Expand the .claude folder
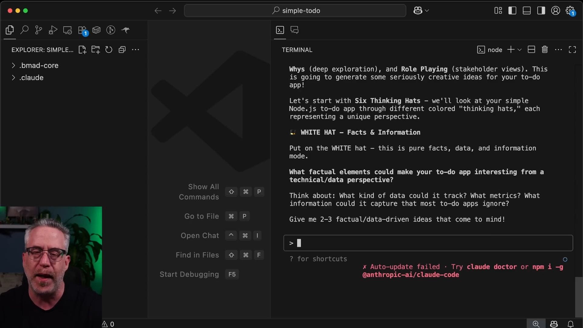The width and height of the screenshot is (583, 328). click(x=31, y=77)
